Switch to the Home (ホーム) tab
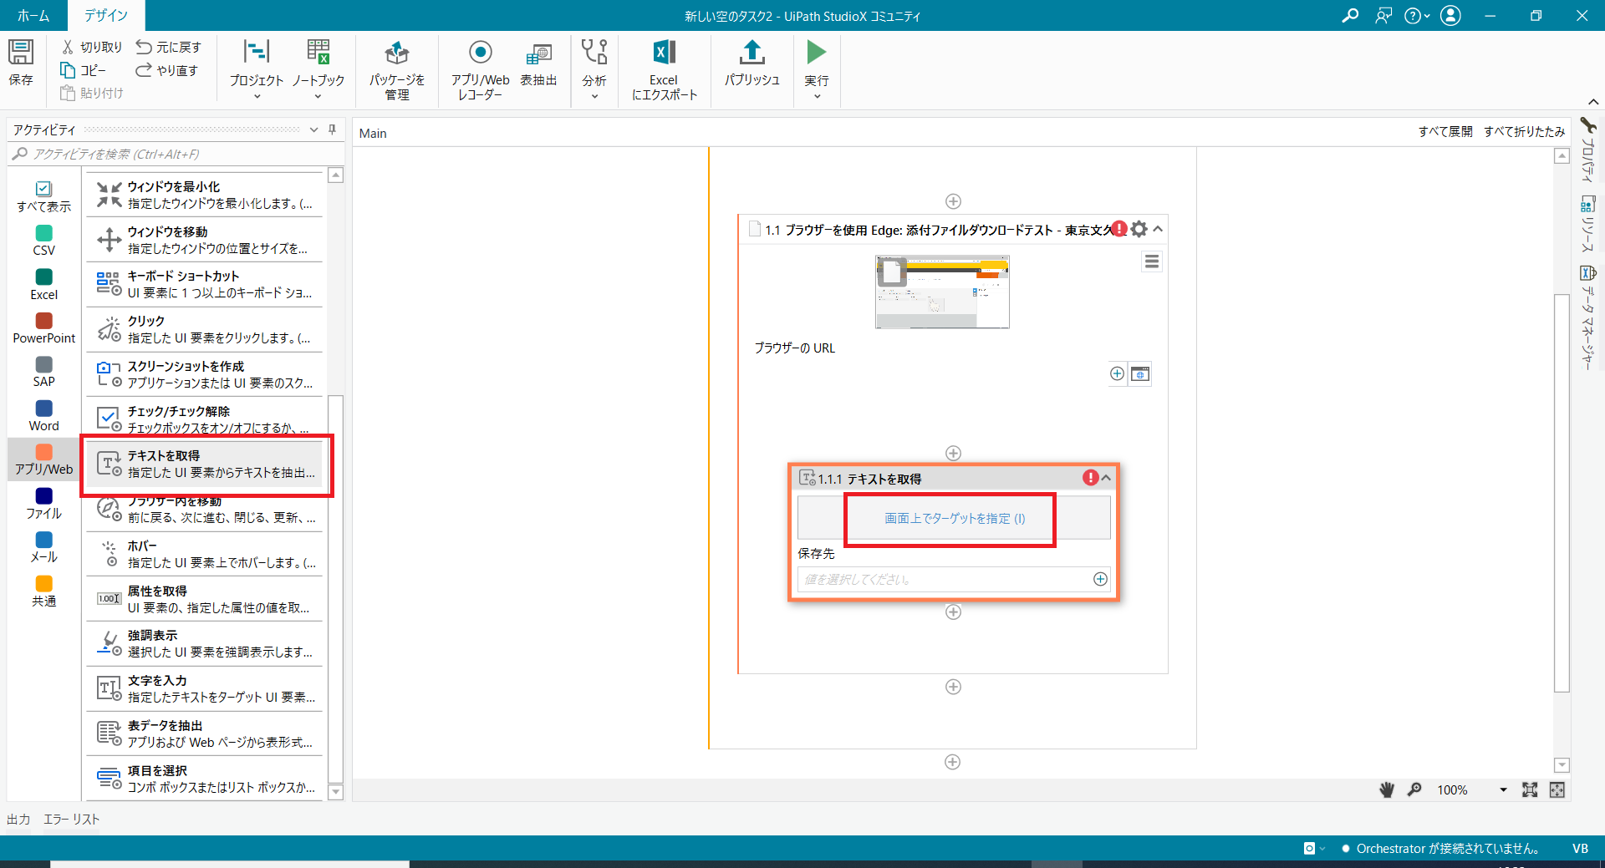 click(x=33, y=15)
